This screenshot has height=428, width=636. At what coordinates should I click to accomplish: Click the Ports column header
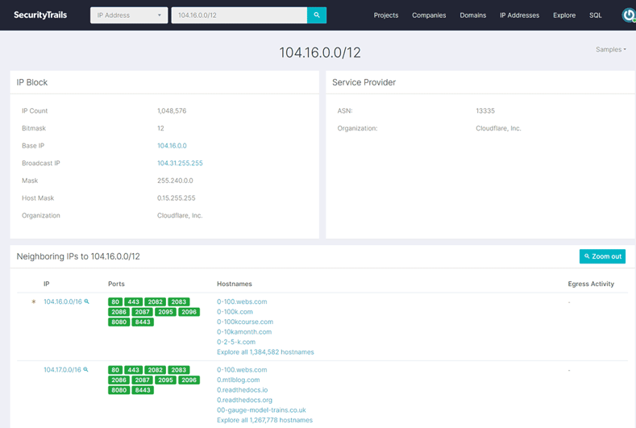116,284
